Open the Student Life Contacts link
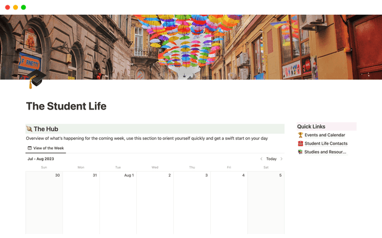The width and height of the screenshot is (382, 238). 326,143
